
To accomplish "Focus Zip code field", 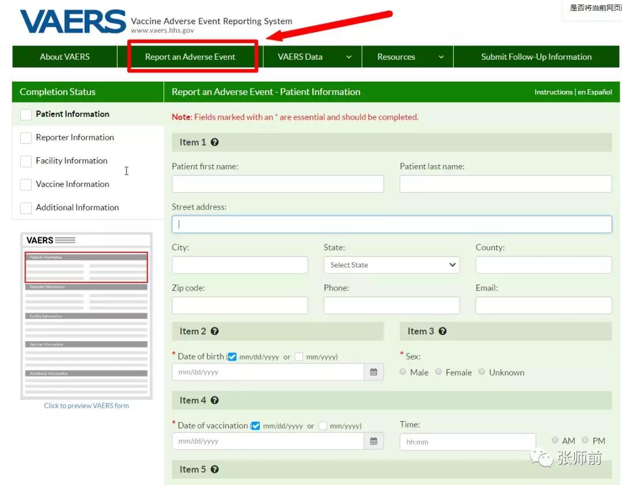I will (240, 305).
